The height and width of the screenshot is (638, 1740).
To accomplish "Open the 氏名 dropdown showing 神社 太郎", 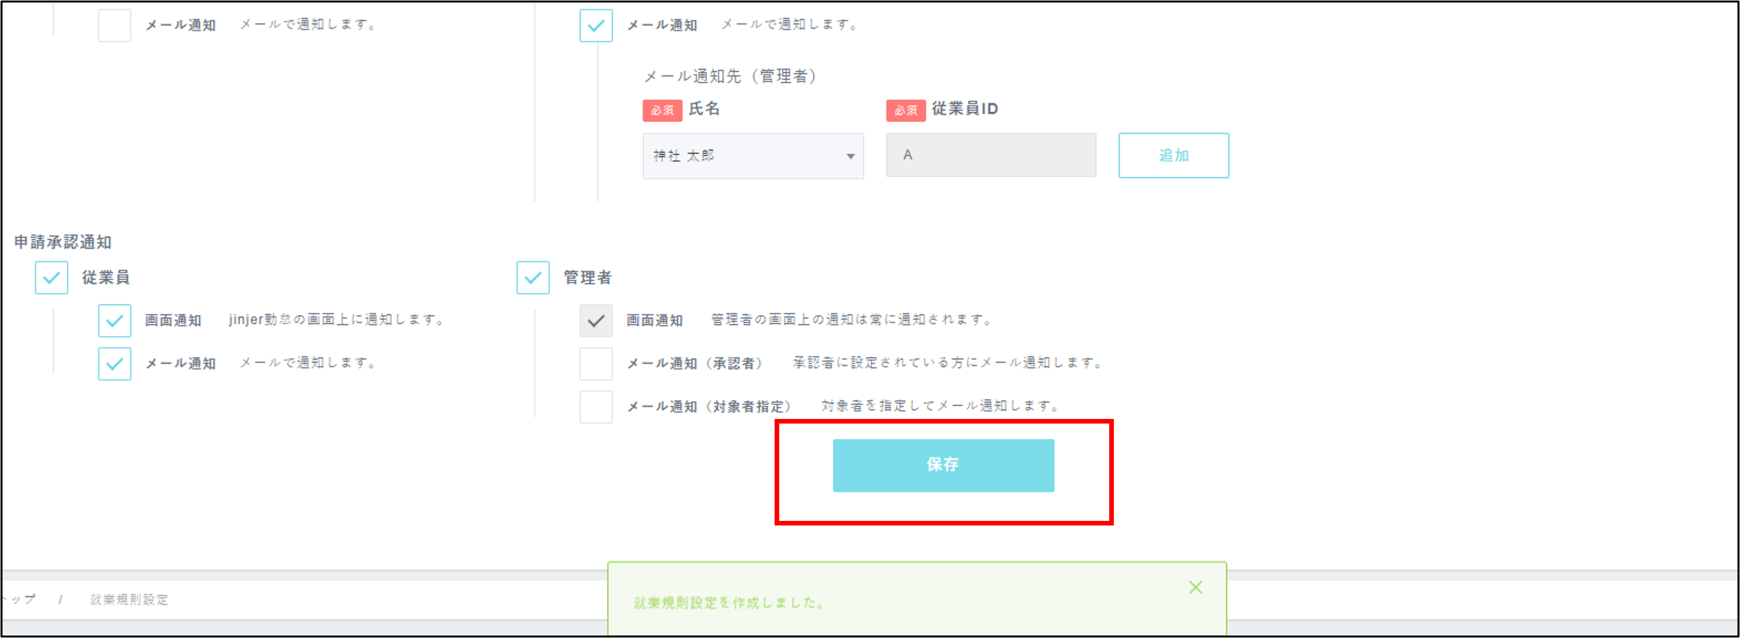I will click(753, 156).
